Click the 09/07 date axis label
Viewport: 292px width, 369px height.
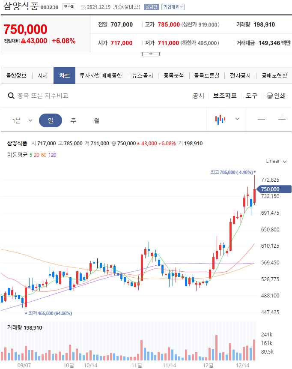tap(24, 365)
